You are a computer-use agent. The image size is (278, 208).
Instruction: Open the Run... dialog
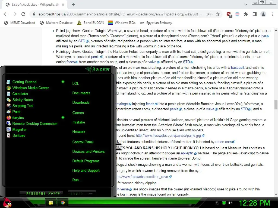77,180
